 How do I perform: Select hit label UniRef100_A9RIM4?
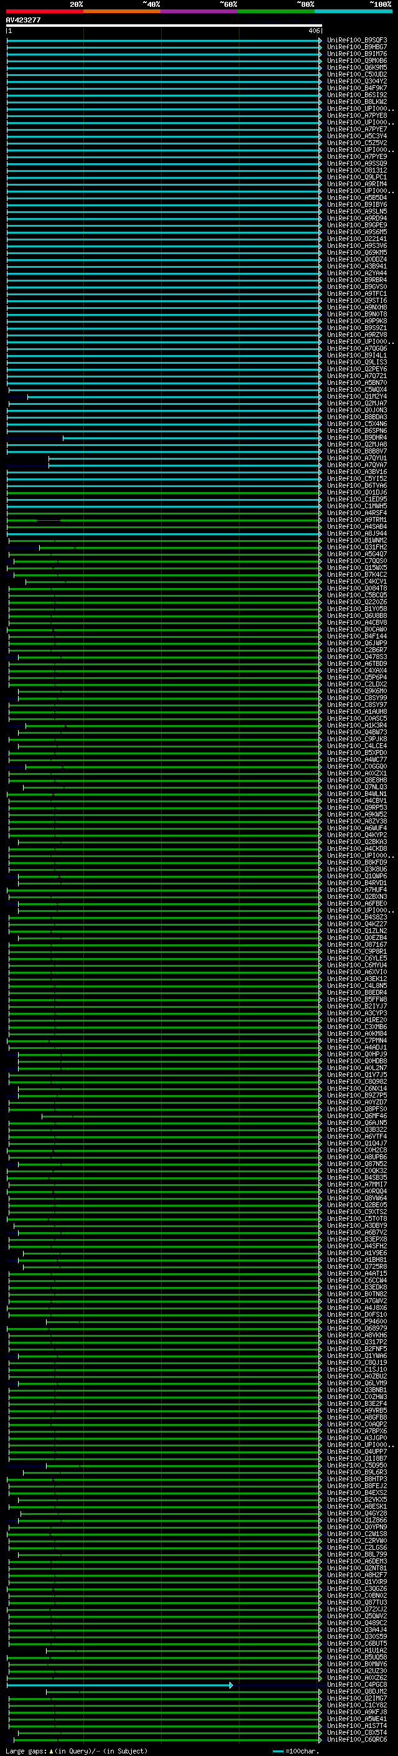[357, 184]
